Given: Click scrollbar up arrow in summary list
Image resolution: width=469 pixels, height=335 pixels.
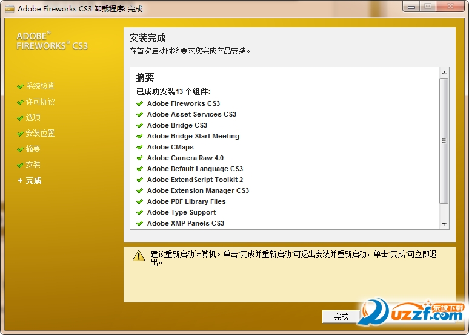Looking at the screenshot, I should click(444, 73).
